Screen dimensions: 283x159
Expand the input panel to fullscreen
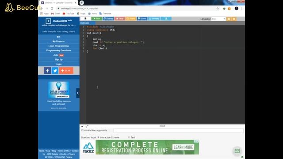(87, 126)
